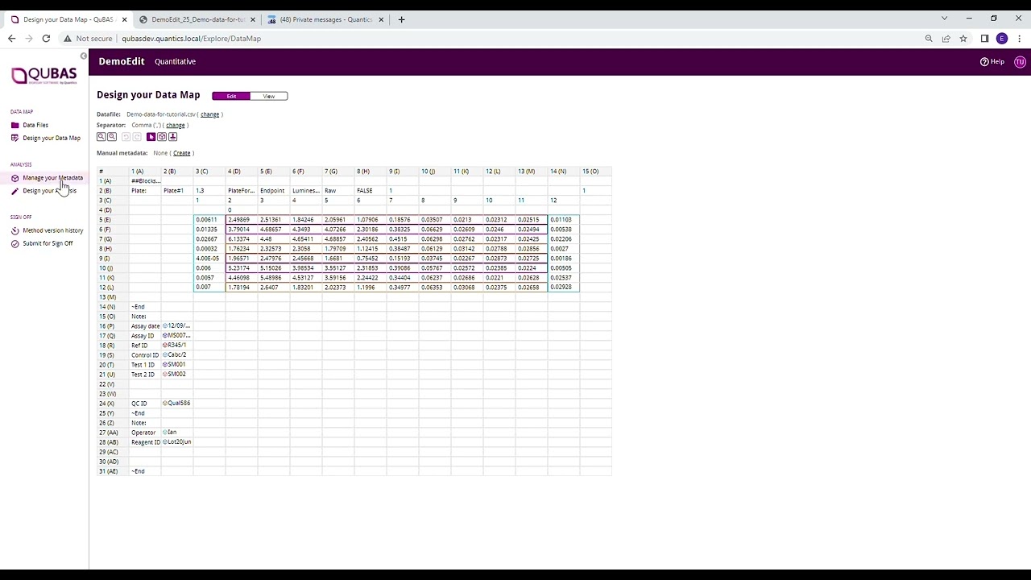Click the metadata marker icon beside Qual586

coord(165,403)
